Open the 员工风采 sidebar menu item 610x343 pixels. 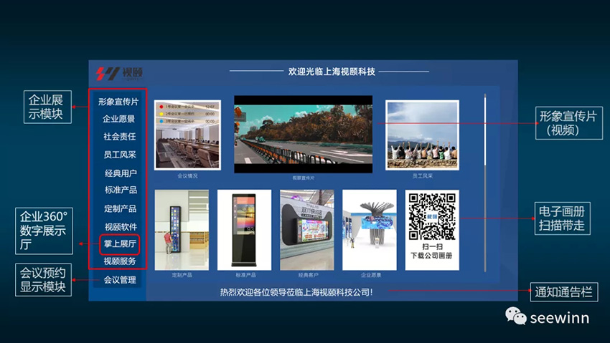pyautogui.click(x=118, y=155)
